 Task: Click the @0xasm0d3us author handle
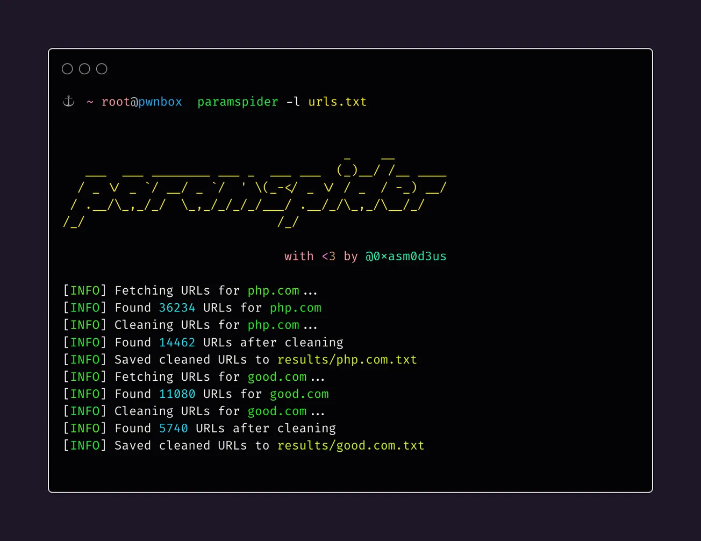pyautogui.click(x=406, y=257)
